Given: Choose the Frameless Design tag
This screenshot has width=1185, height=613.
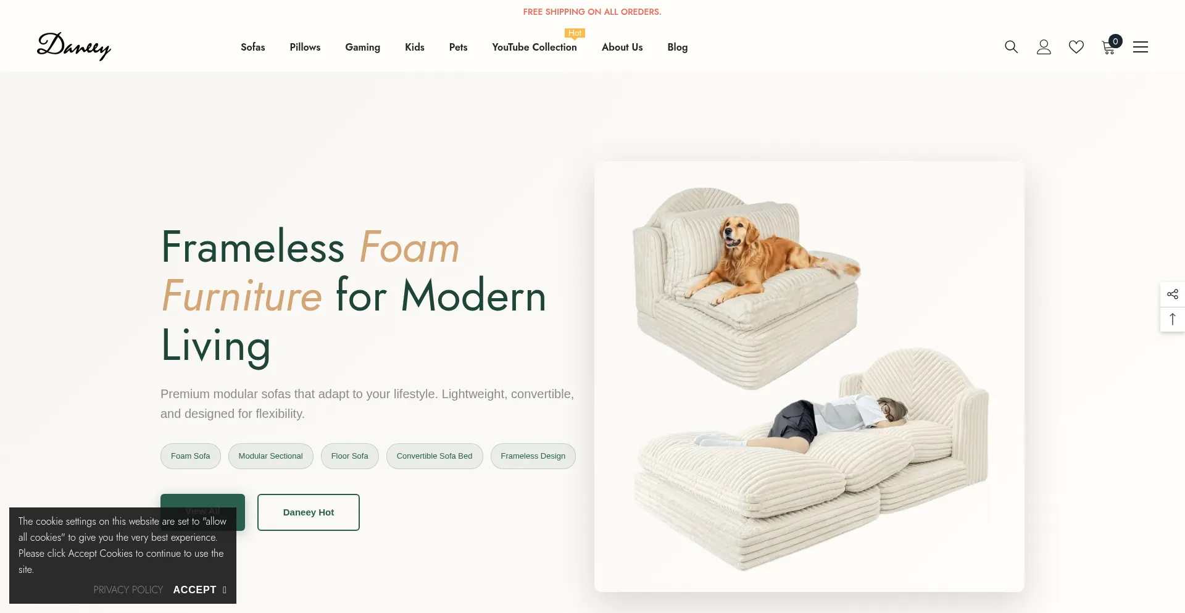Looking at the screenshot, I should point(533,456).
